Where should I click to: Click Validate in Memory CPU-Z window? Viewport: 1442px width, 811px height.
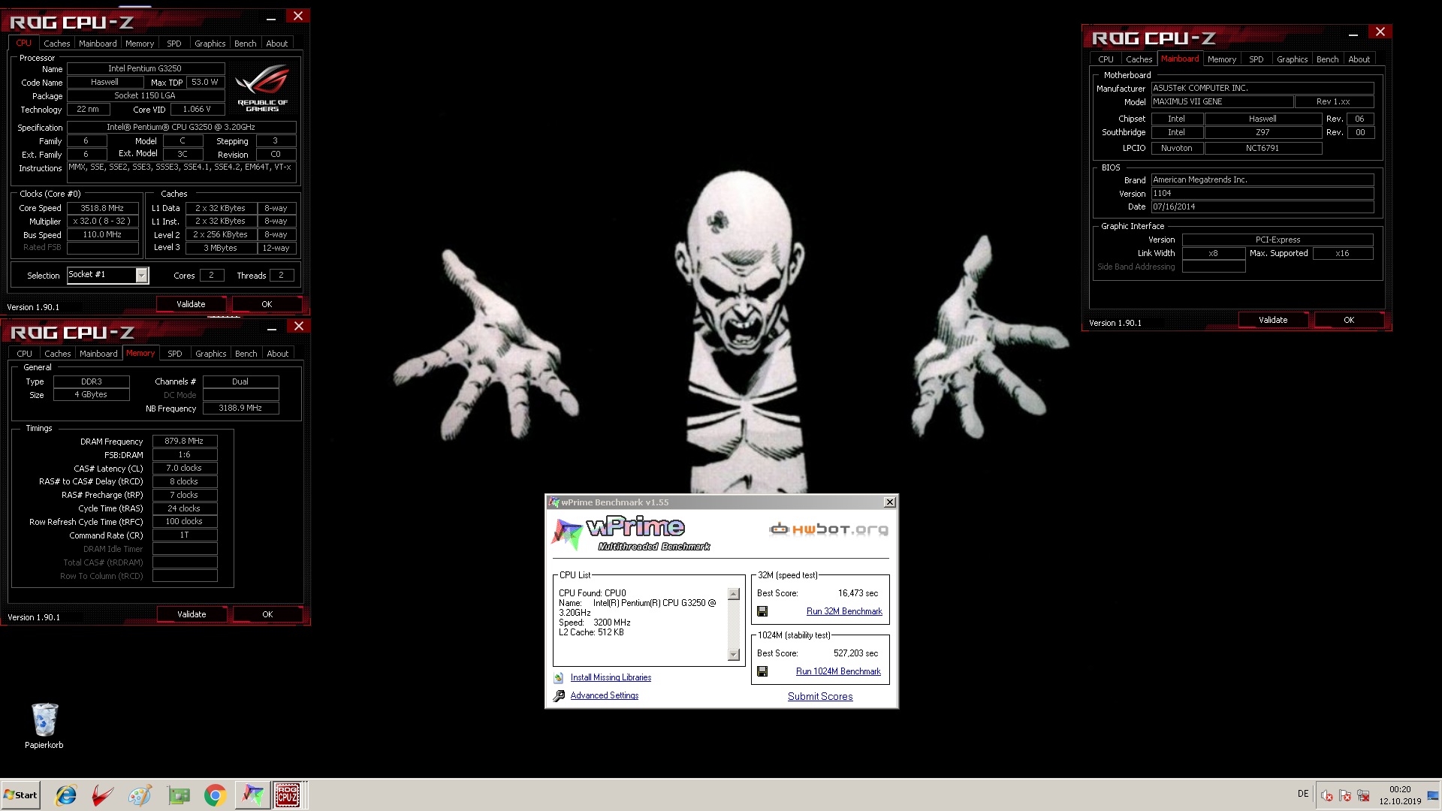click(192, 614)
